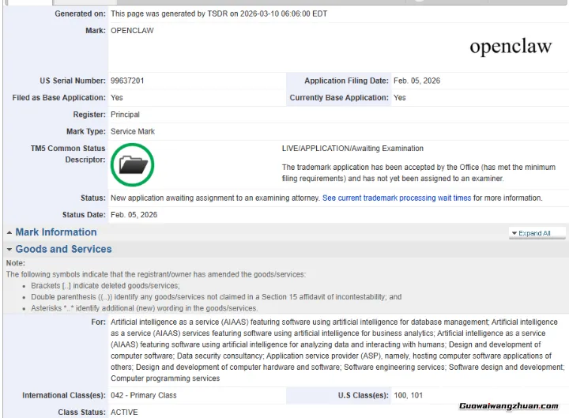Screen dimensions: 569x418
Task: Click International Class 042 - Primary Class
Action: (x=143, y=396)
